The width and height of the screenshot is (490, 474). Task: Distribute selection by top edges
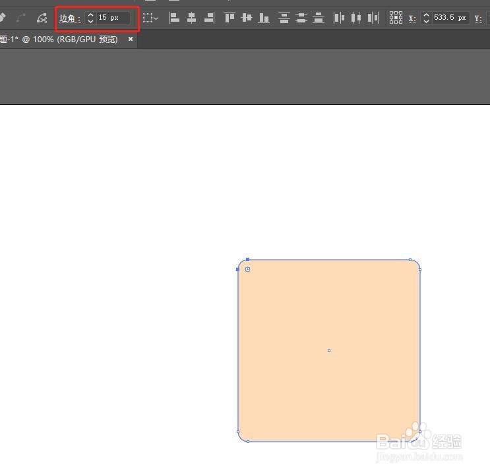point(284,18)
